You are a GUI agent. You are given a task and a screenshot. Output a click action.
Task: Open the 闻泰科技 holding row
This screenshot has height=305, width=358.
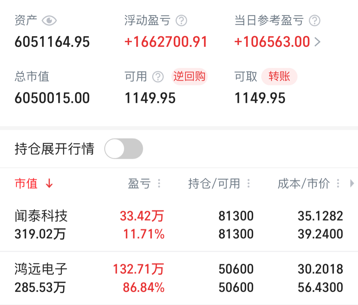[x=179, y=225]
